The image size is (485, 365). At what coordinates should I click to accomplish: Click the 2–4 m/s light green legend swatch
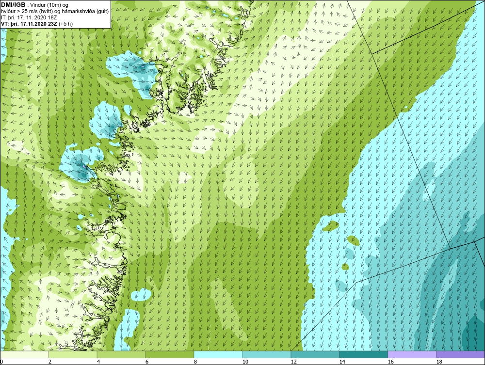coord(73,354)
